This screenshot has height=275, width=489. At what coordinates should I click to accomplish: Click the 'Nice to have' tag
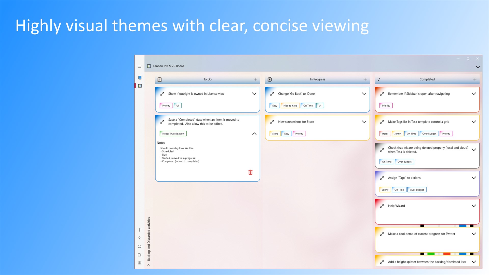(290, 106)
